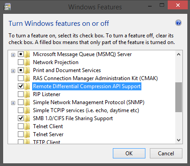Click folder icon beside Print and Document Services
Image resolution: width=190 pixels, height=166 pixels.
click(x=27, y=70)
